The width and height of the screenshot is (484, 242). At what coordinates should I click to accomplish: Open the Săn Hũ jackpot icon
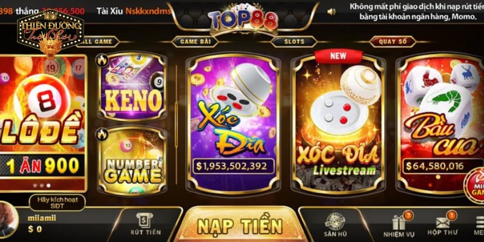[335, 221]
